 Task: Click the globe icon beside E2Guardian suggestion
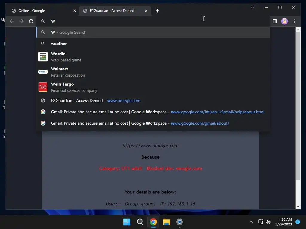pyautogui.click(x=43, y=100)
